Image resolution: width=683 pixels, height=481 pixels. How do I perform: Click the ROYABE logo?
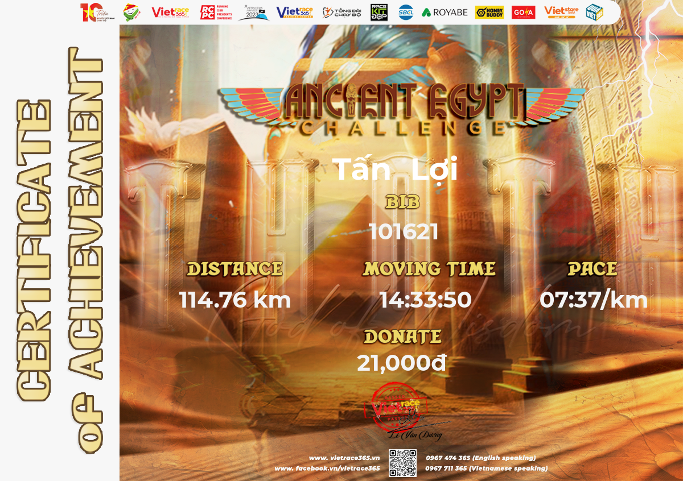445,12
